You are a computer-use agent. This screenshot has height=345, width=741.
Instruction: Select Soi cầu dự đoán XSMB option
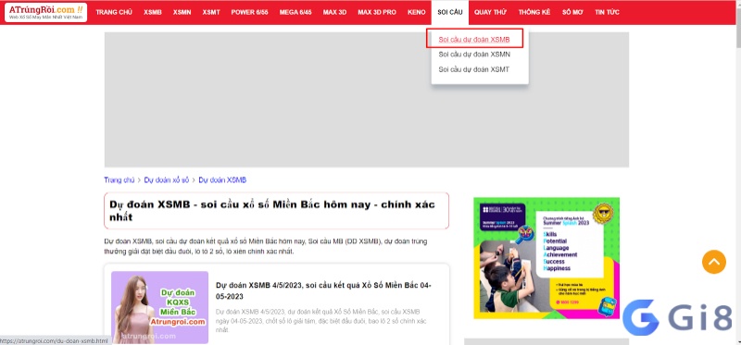tap(474, 39)
